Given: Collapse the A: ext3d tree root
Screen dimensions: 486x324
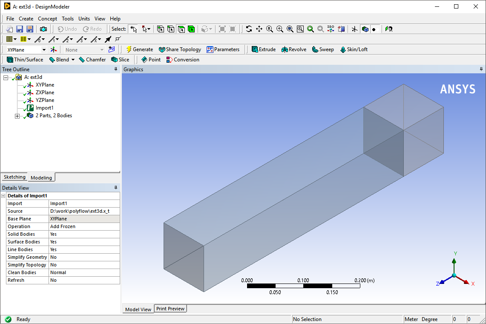Looking at the screenshot, I should 6,78.
